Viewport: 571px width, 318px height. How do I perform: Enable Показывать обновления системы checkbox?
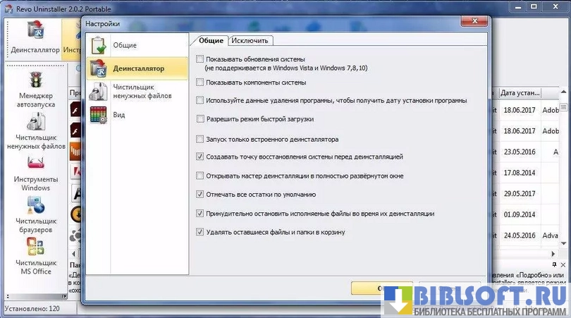point(201,59)
